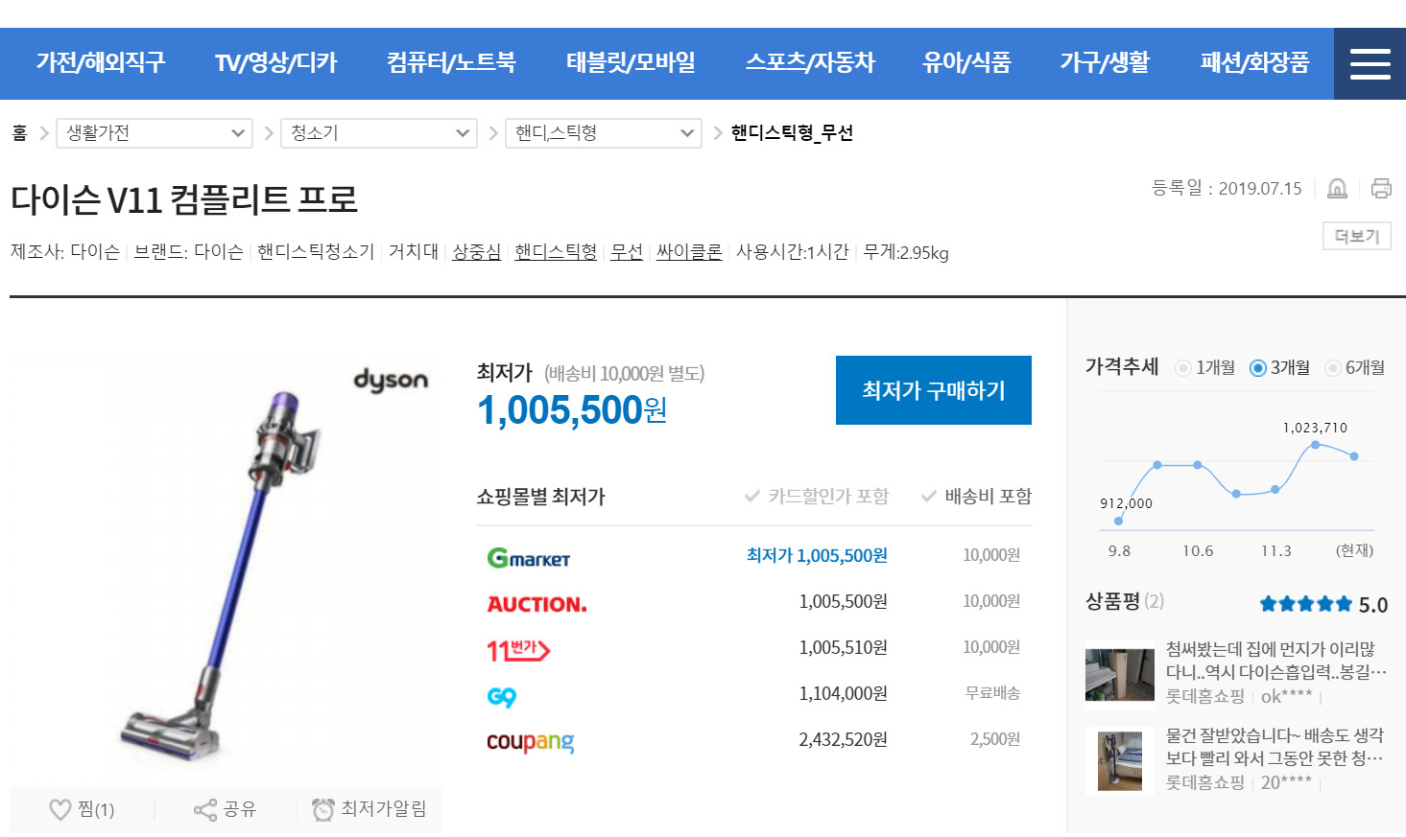Open the 가구/생활 menu

[x=1105, y=63]
